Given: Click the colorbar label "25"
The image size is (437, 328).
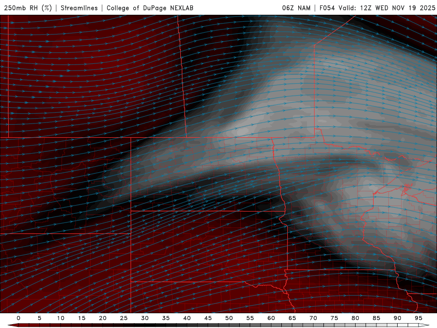Looking at the screenshot, I should pyautogui.click(x=123, y=318).
